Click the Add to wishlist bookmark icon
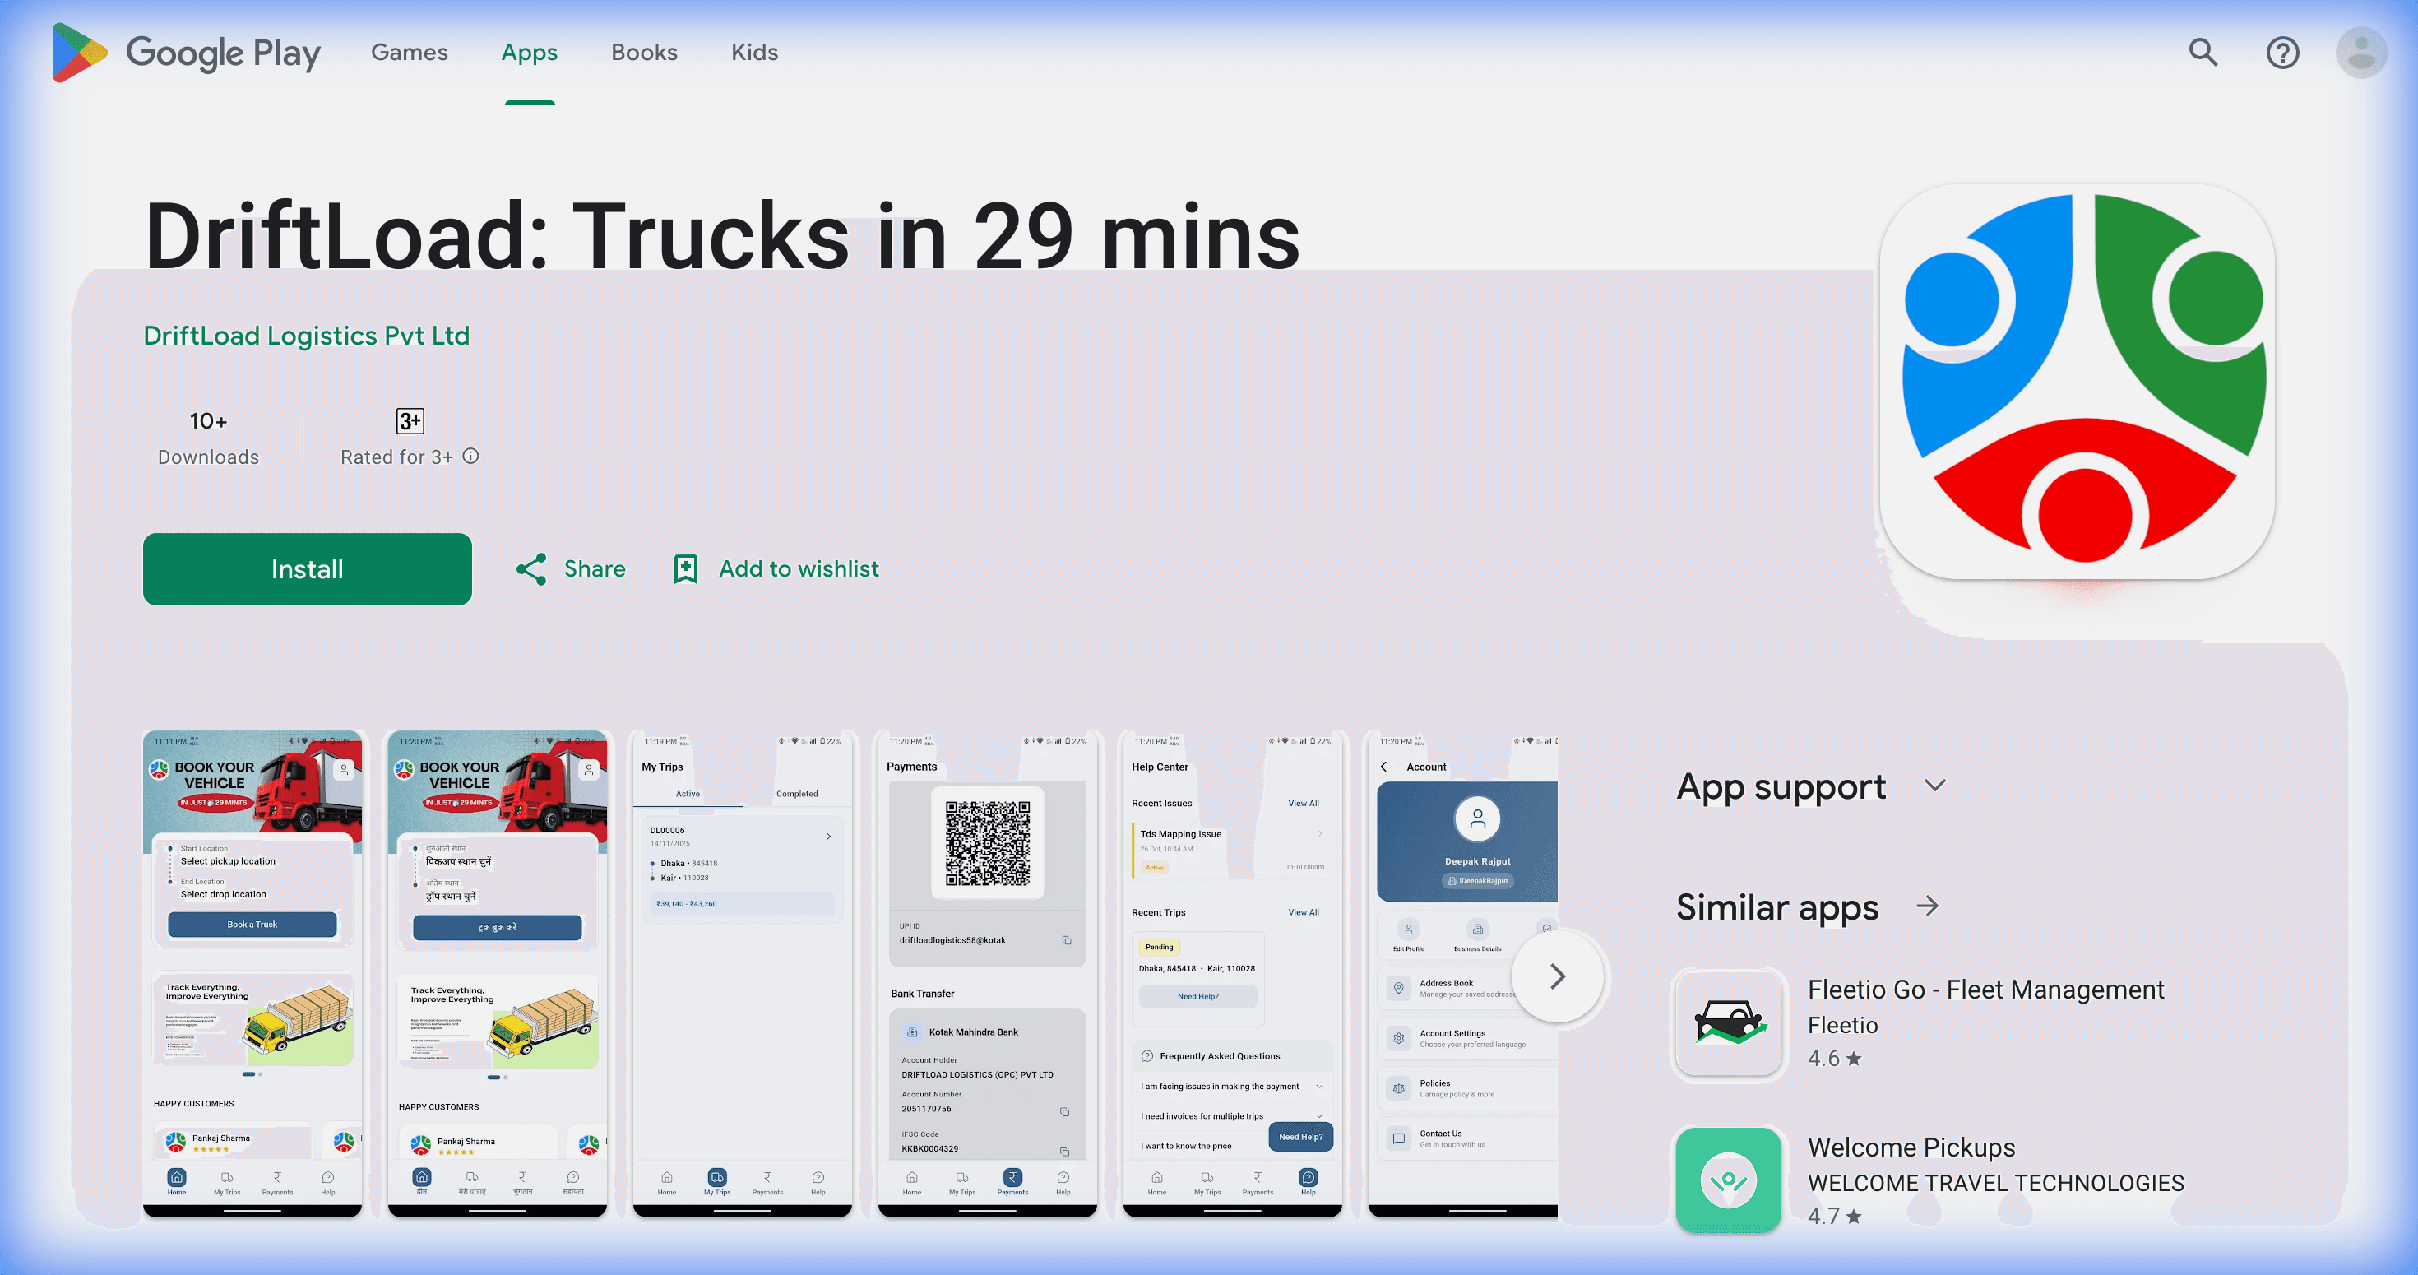Image resolution: width=2418 pixels, height=1275 pixels. (686, 568)
